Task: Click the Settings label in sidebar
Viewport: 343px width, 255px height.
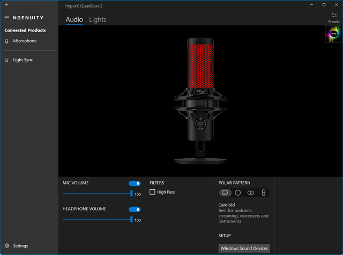Action: pos(20,246)
